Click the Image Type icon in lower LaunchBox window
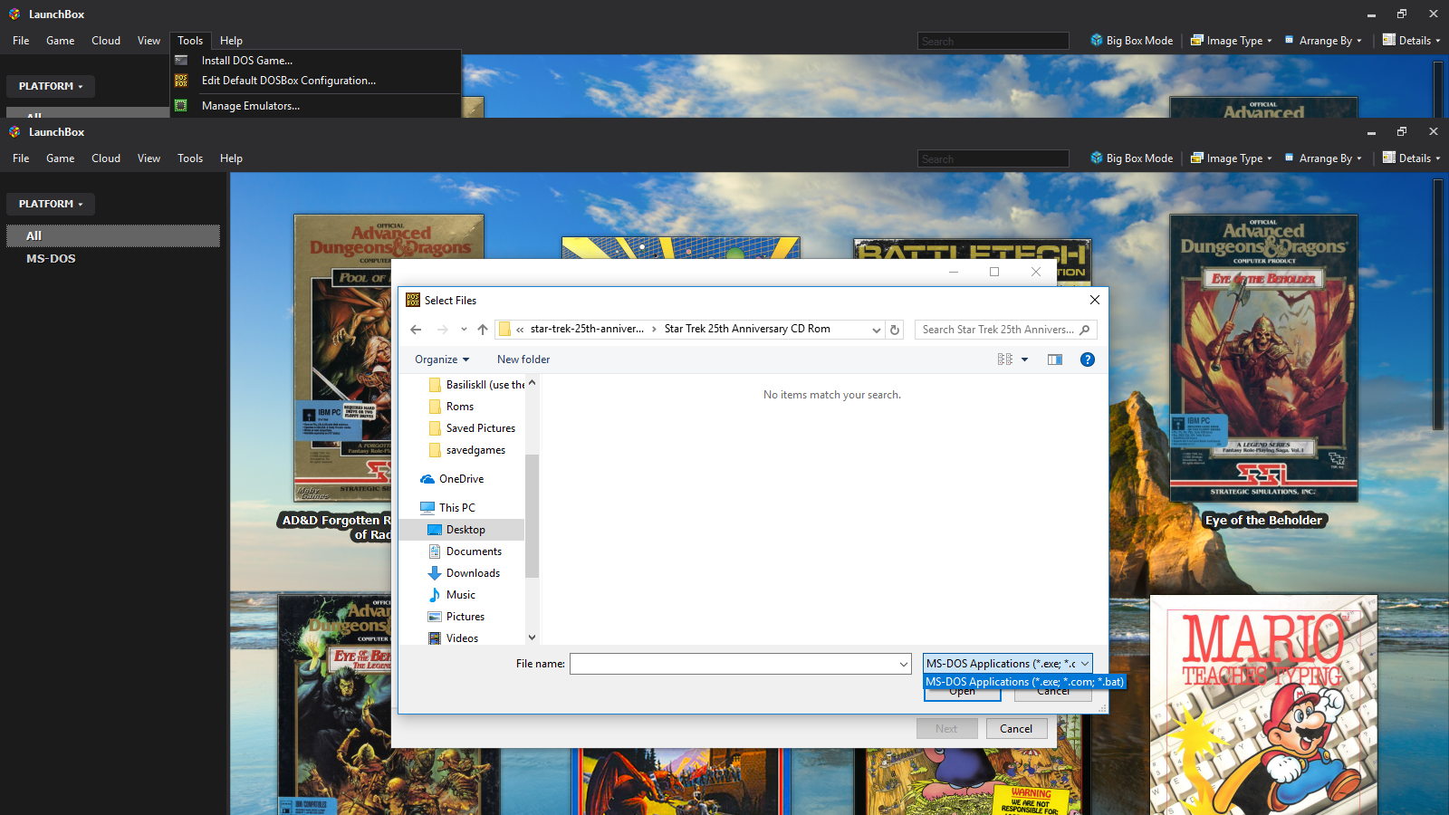 [1197, 158]
